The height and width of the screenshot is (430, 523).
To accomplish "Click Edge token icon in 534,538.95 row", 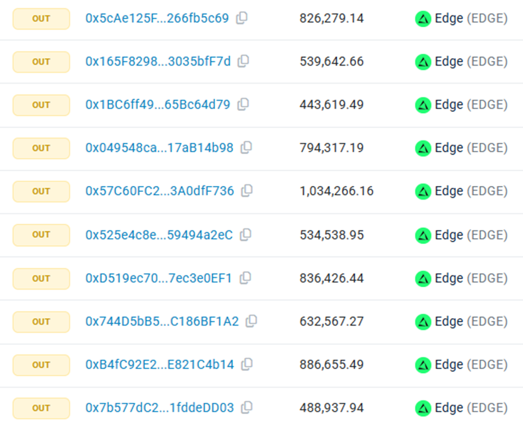I will click(x=423, y=236).
